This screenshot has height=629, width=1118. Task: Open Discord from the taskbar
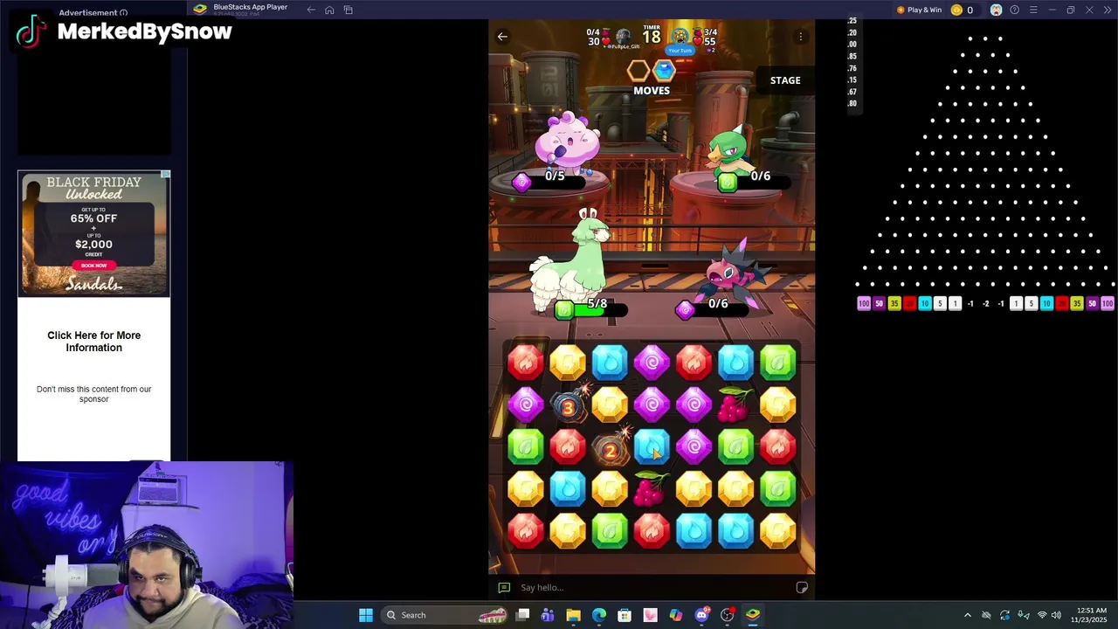701,615
